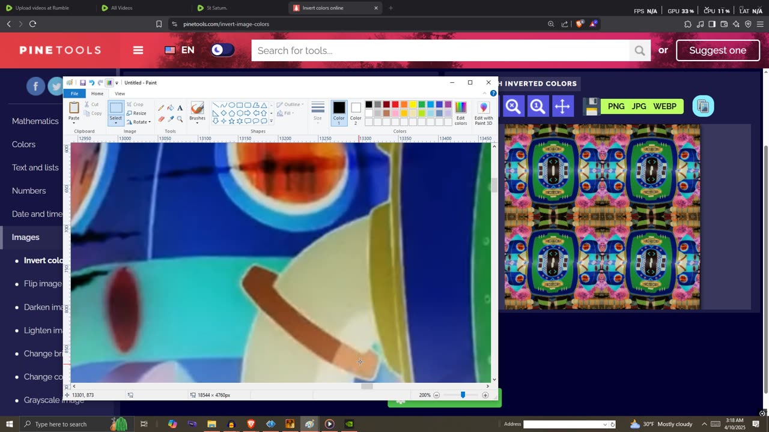
Task: Click the Brave Shields lion icon
Action: coord(579,24)
